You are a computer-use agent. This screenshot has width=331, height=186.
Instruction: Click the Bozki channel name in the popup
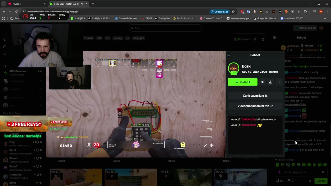click(x=247, y=66)
